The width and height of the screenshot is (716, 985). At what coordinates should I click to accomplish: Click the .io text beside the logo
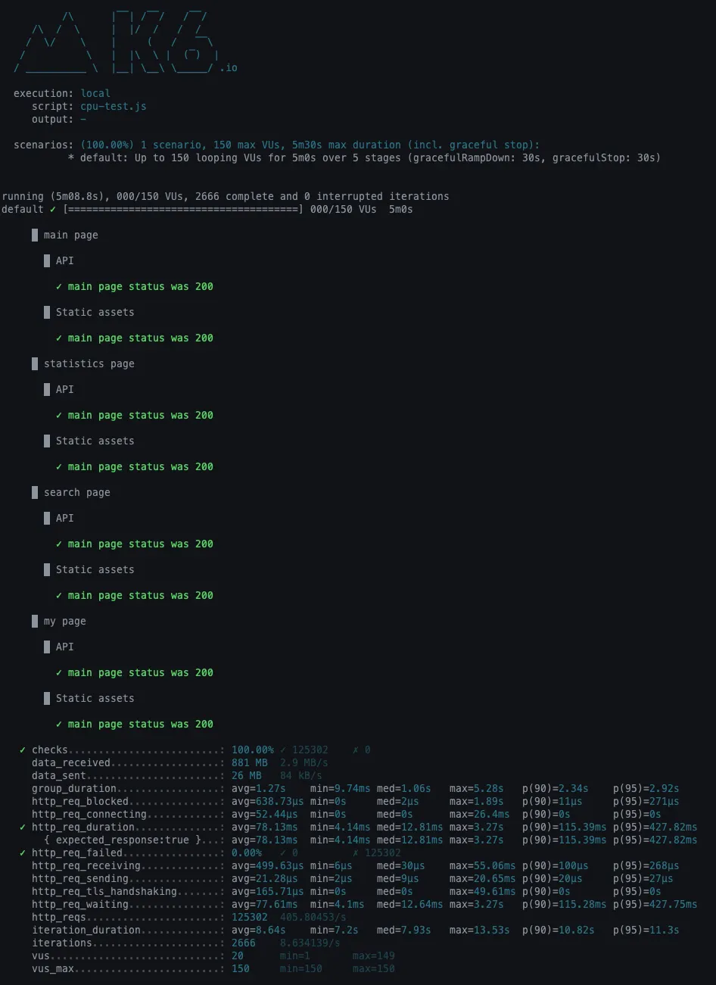tap(228, 68)
